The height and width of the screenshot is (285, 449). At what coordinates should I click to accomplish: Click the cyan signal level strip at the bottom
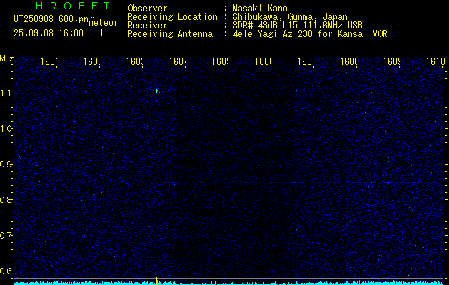coord(228,284)
